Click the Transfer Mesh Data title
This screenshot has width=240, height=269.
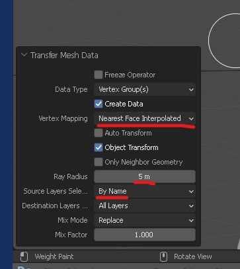click(64, 55)
